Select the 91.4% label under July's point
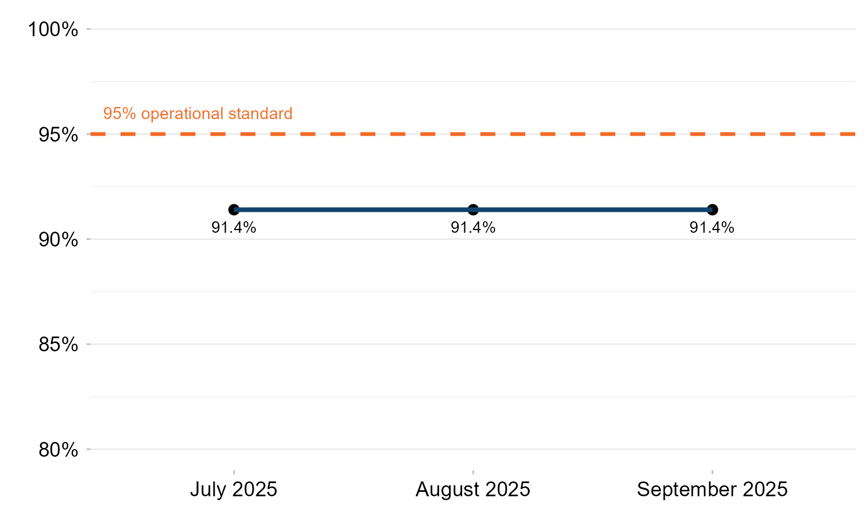The image size is (864, 527). coord(234,227)
